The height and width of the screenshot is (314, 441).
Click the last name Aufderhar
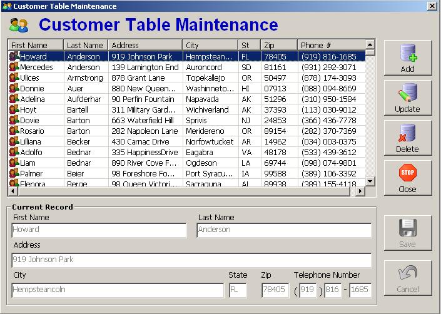pos(84,99)
